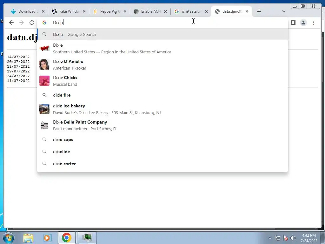Open the clock showing 4:42 PM

point(309,238)
